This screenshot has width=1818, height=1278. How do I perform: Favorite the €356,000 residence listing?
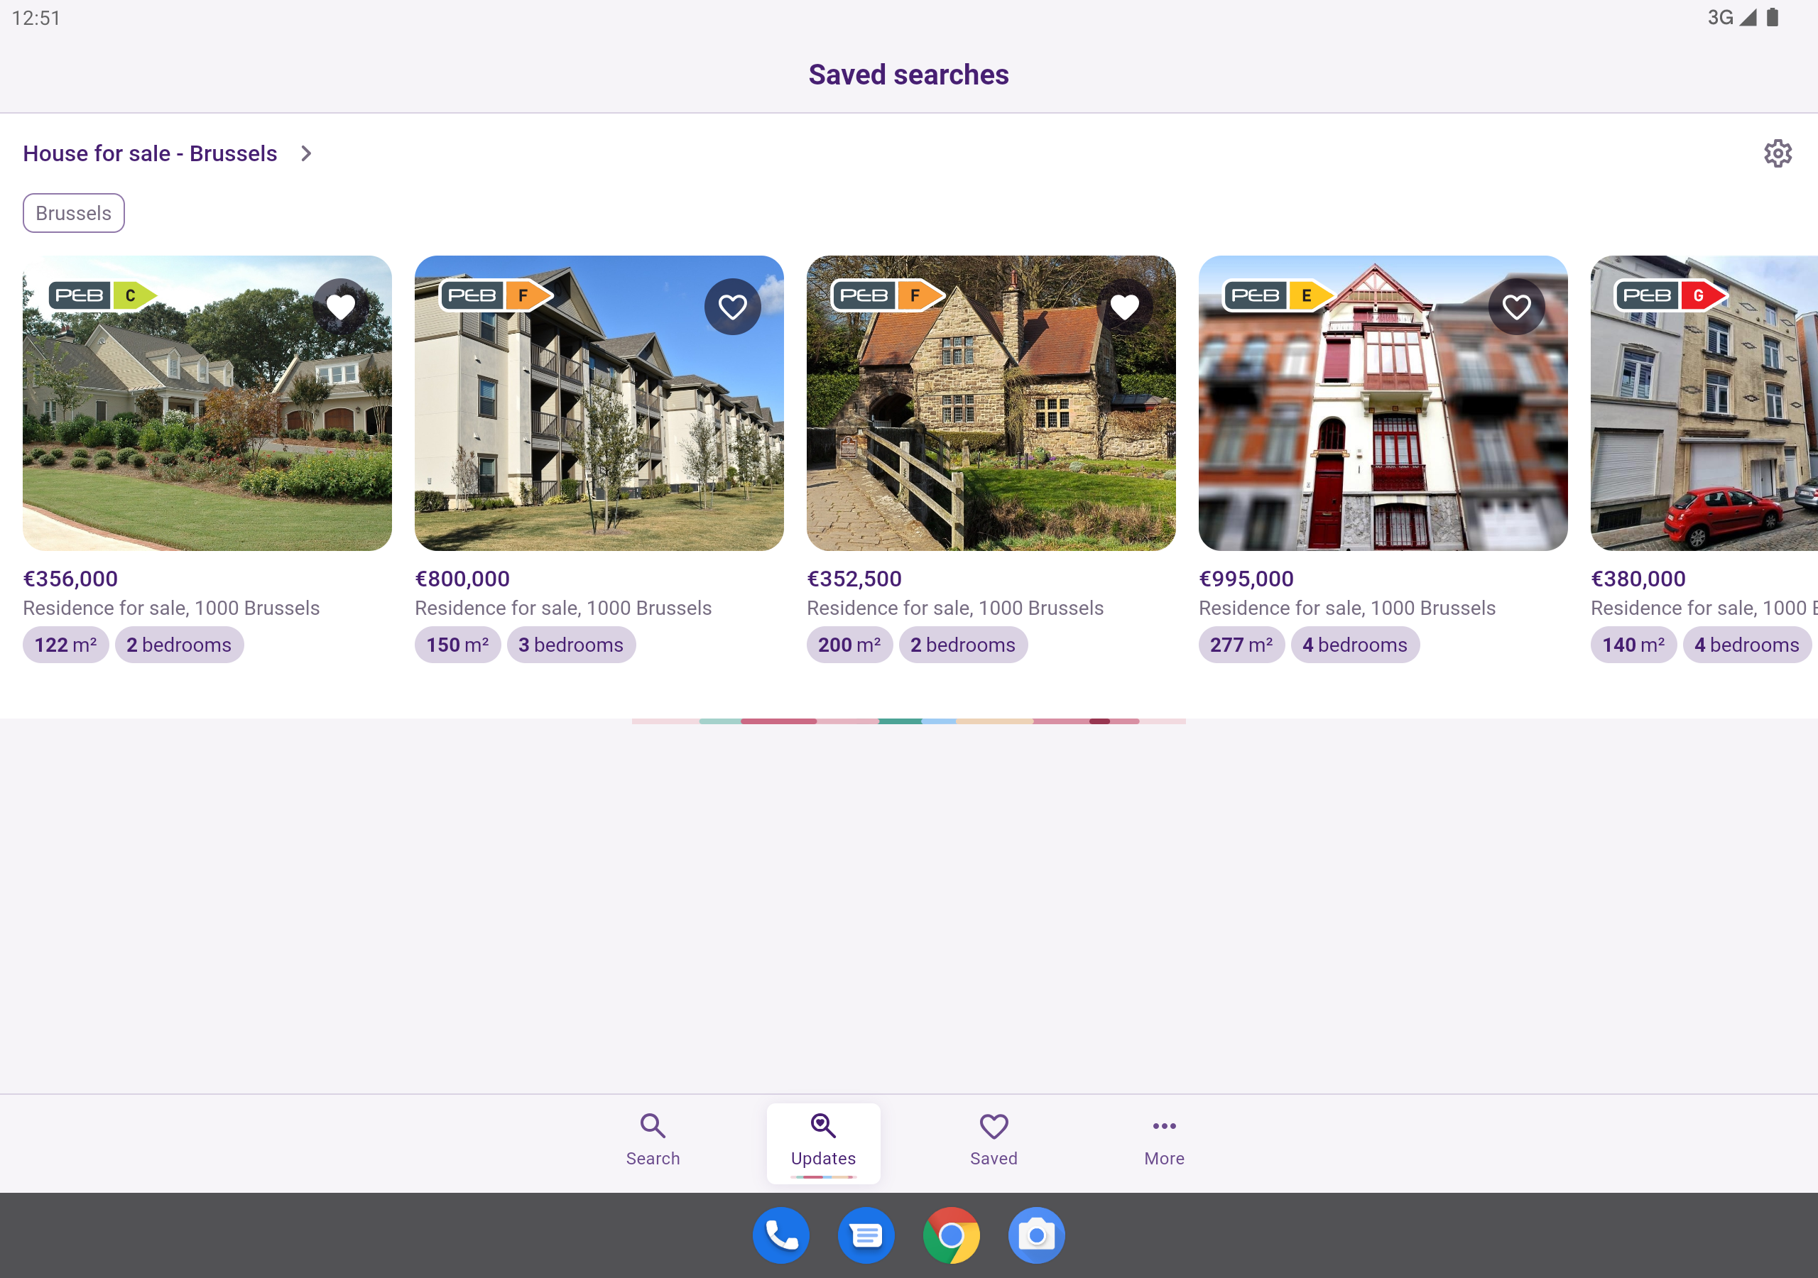coord(340,305)
